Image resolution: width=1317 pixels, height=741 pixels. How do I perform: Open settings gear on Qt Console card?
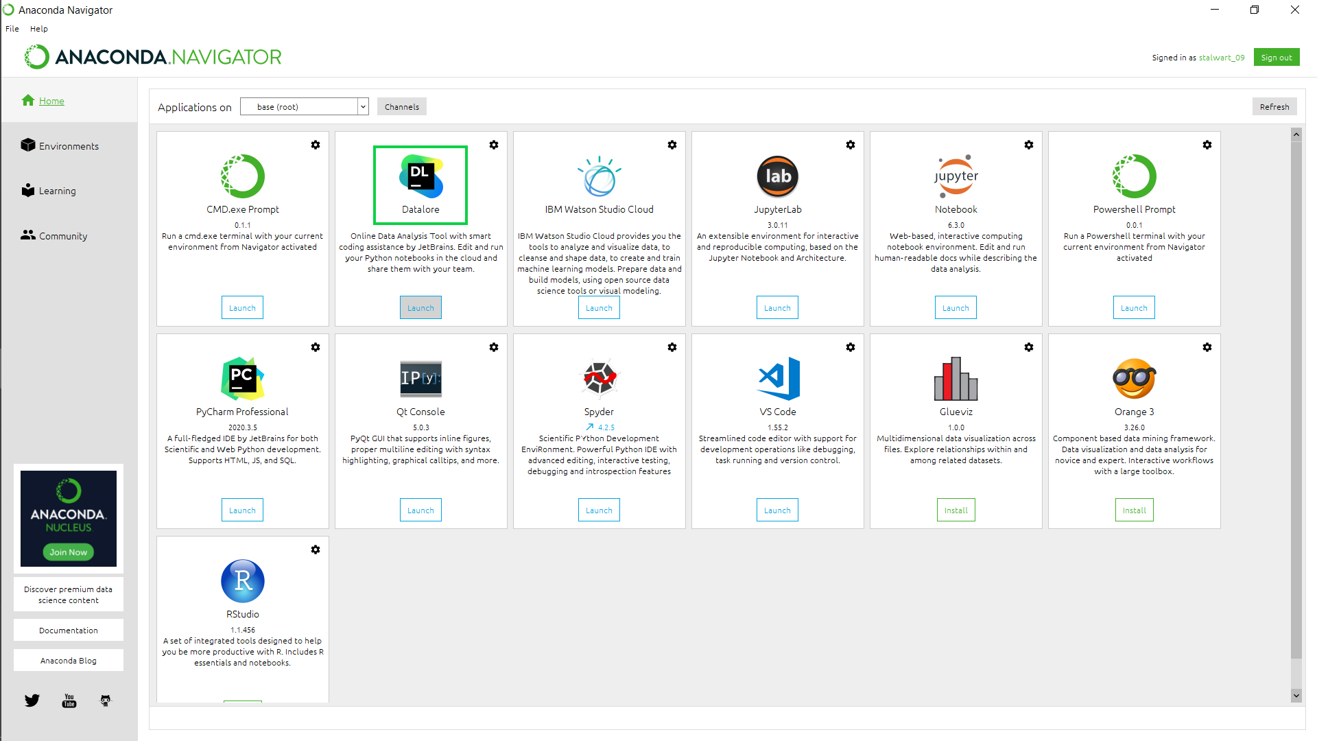[494, 347]
